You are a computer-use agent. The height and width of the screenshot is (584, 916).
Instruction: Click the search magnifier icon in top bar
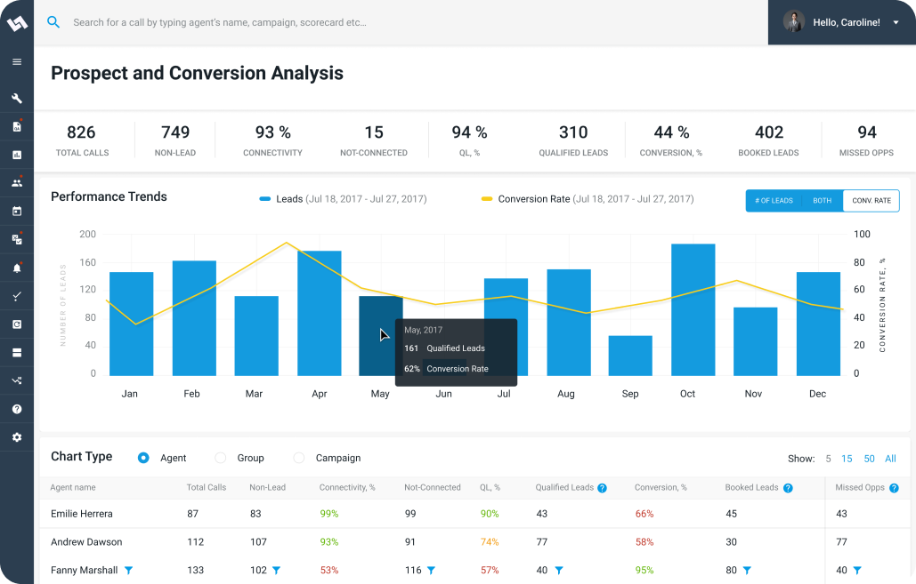click(x=53, y=21)
